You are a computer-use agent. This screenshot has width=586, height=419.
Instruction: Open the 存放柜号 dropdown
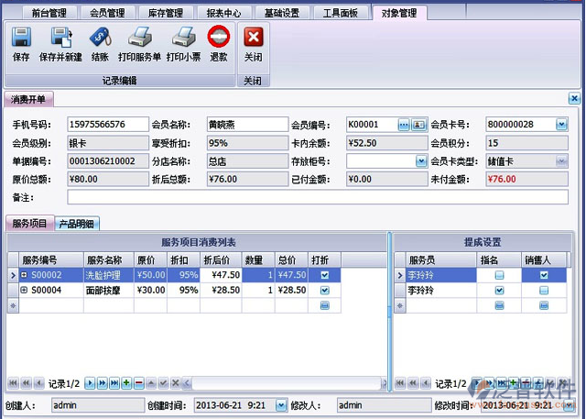(x=419, y=161)
